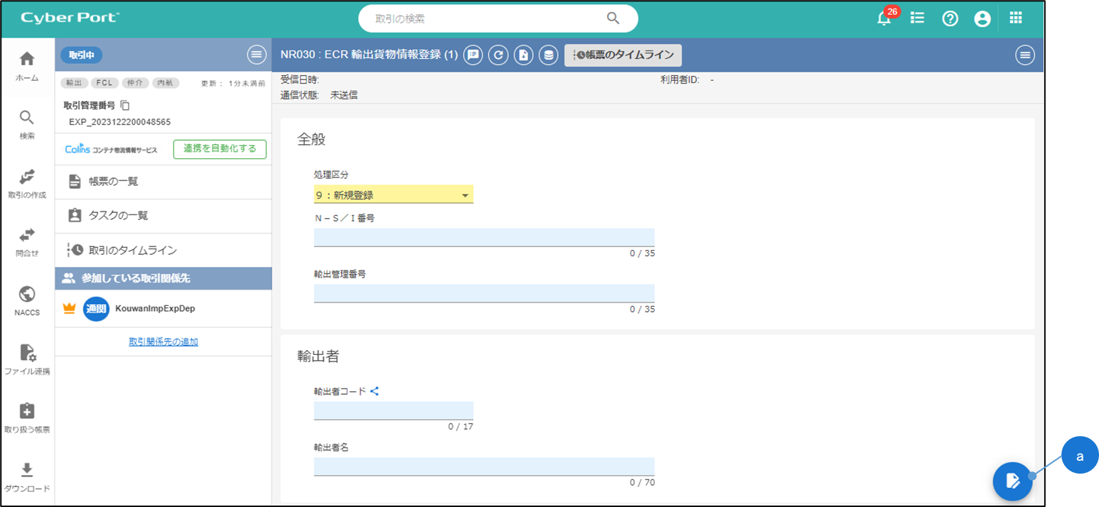Open the user account profile icon

(982, 19)
